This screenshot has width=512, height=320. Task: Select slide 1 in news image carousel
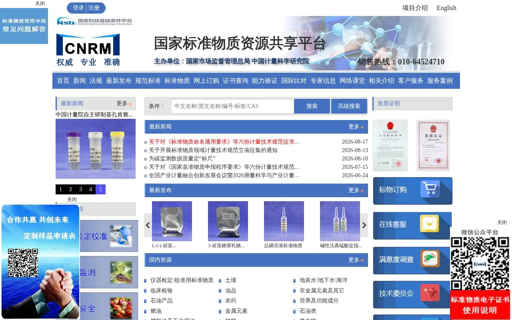coord(60,190)
